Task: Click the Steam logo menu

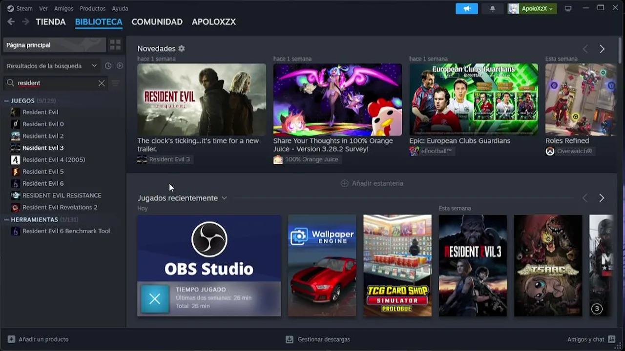Action: [10, 8]
